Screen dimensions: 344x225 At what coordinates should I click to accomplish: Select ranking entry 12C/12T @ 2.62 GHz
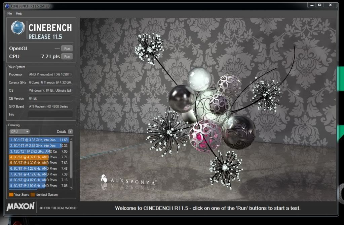pyautogui.click(x=39, y=151)
